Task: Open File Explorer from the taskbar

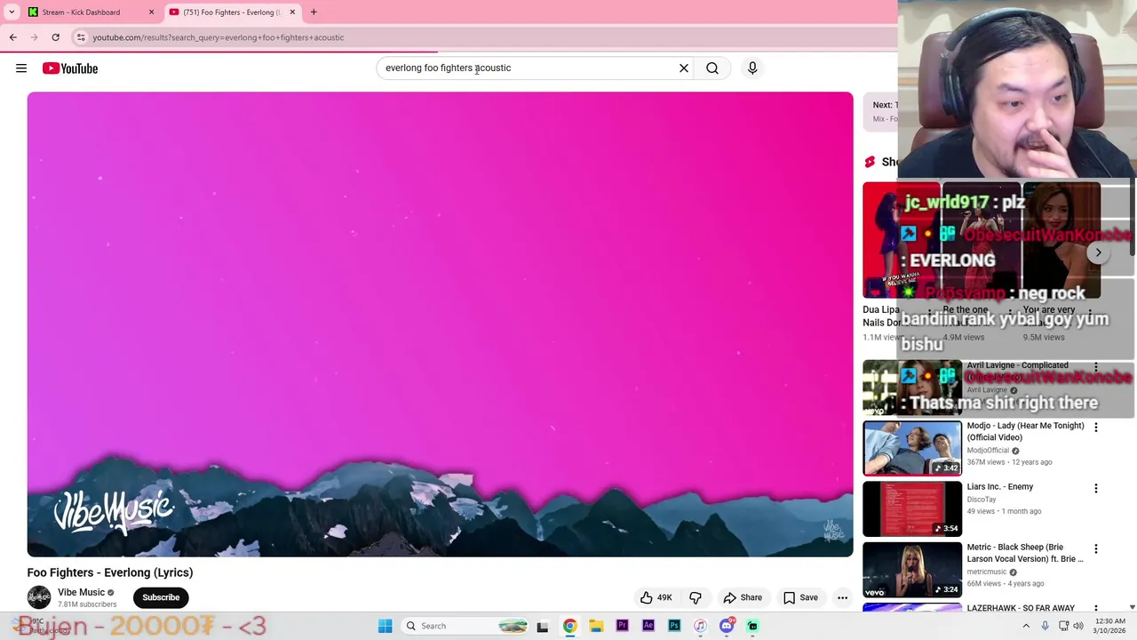Action: click(x=596, y=626)
